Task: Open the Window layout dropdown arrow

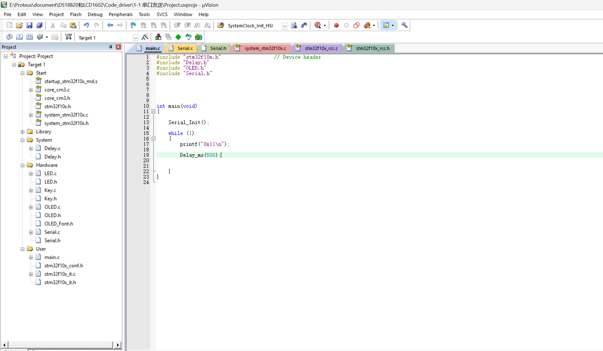Action: click(393, 25)
